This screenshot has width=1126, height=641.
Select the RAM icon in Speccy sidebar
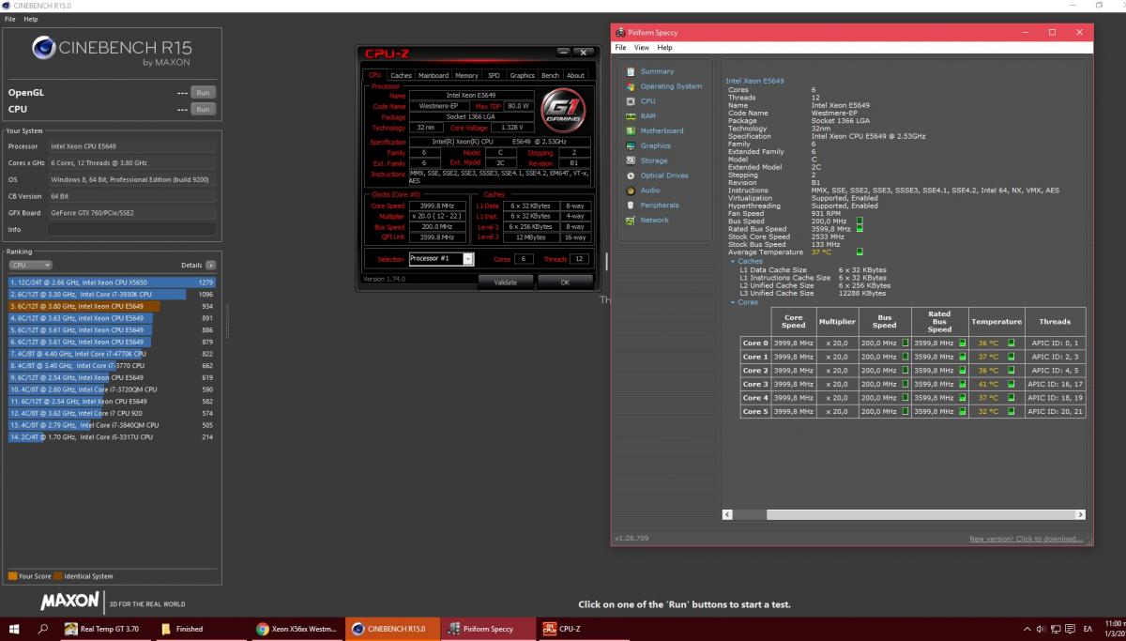click(631, 116)
